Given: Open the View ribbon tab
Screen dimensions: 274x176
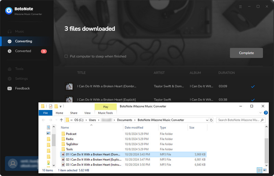Looking at the screenshot, I should pyautogui.click(x=87, y=113).
